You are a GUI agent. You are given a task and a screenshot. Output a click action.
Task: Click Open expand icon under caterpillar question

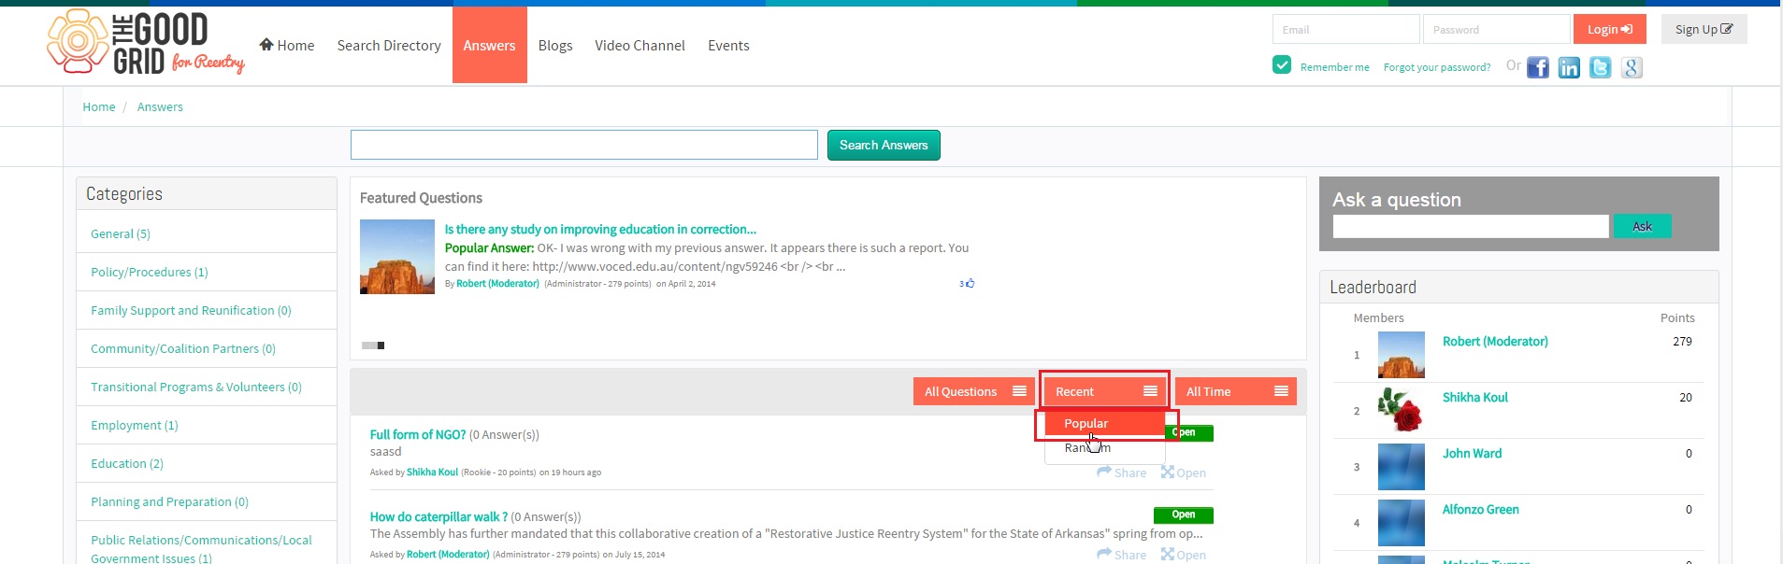click(1167, 554)
